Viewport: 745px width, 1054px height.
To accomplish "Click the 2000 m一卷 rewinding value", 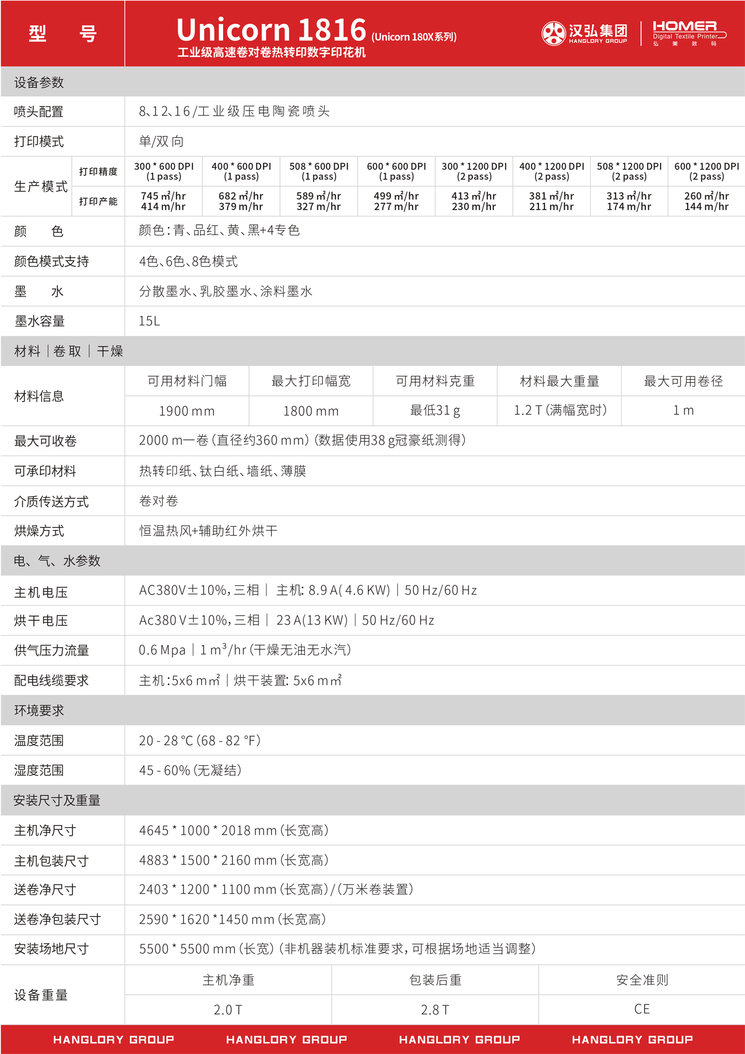I will (x=302, y=440).
